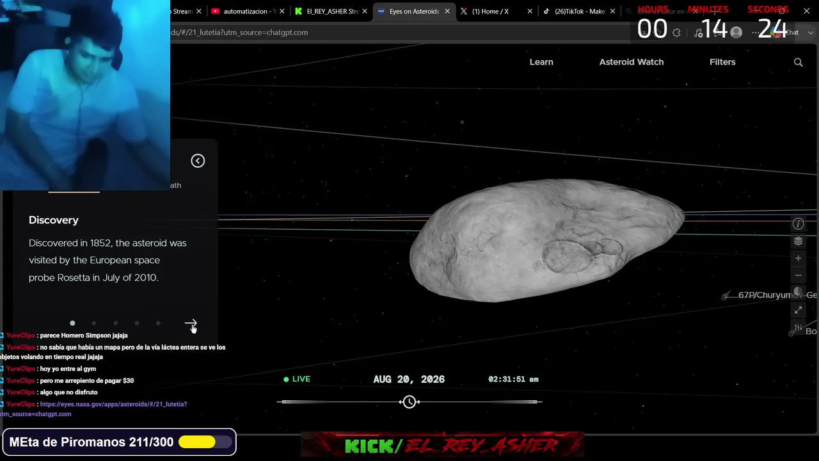
Task: Click the LIVE indicator
Action: (x=297, y=379)
